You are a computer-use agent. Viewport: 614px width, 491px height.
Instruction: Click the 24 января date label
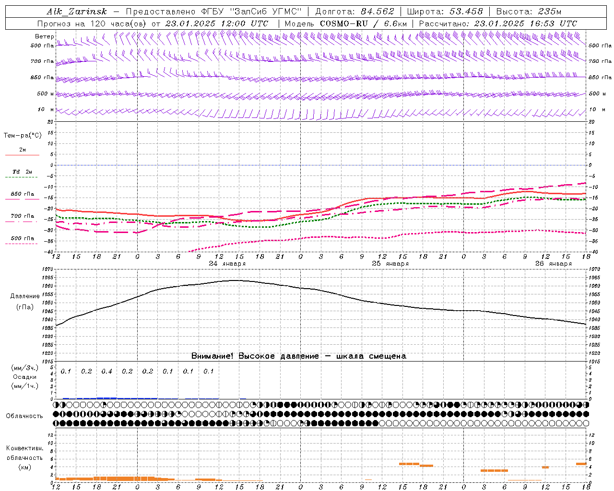tap(227, 264)
